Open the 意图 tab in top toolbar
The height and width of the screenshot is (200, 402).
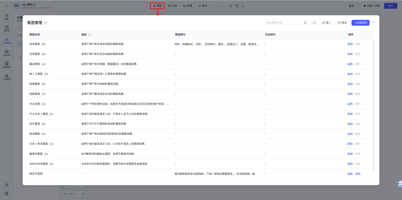(157, 6)
